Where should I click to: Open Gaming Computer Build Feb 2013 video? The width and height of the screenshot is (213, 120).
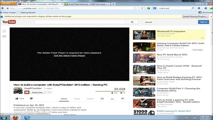click(181, 44)
